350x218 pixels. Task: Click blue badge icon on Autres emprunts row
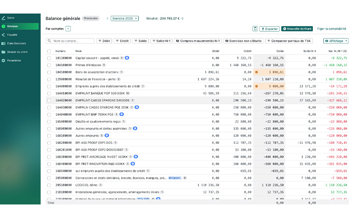tap(107, 136)
